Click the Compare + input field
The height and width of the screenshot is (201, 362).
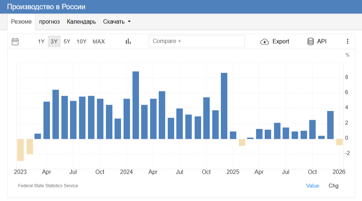coord(197,41)
